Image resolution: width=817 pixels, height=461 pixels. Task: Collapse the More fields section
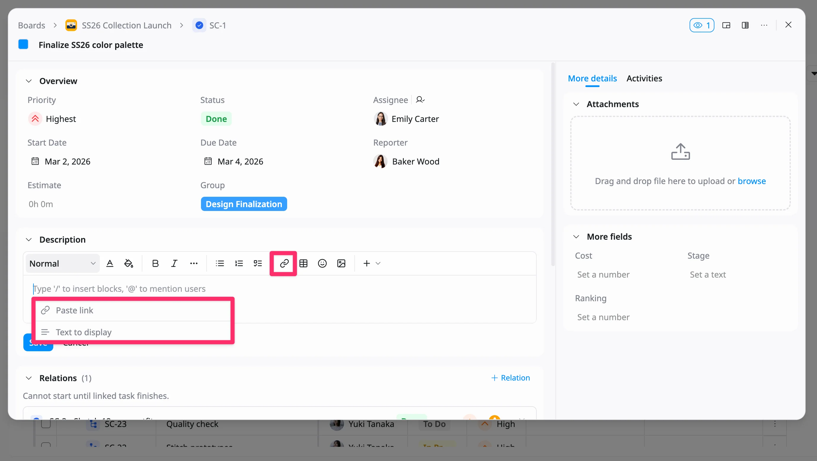pyautogui.click(x=576, y=237)
